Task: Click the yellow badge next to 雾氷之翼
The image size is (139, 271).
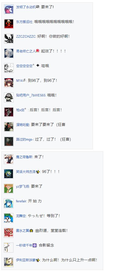Action: coord(31,231)
